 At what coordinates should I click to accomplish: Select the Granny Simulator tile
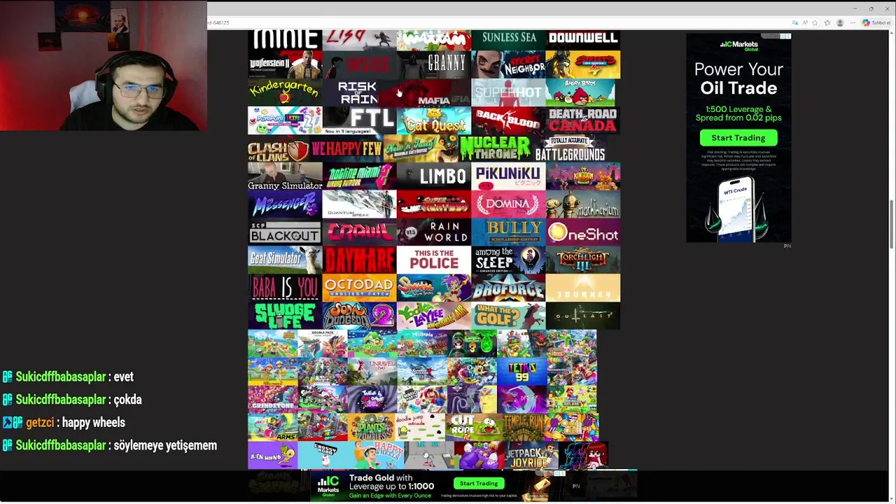pyautogui.click(x=285, y=176)
